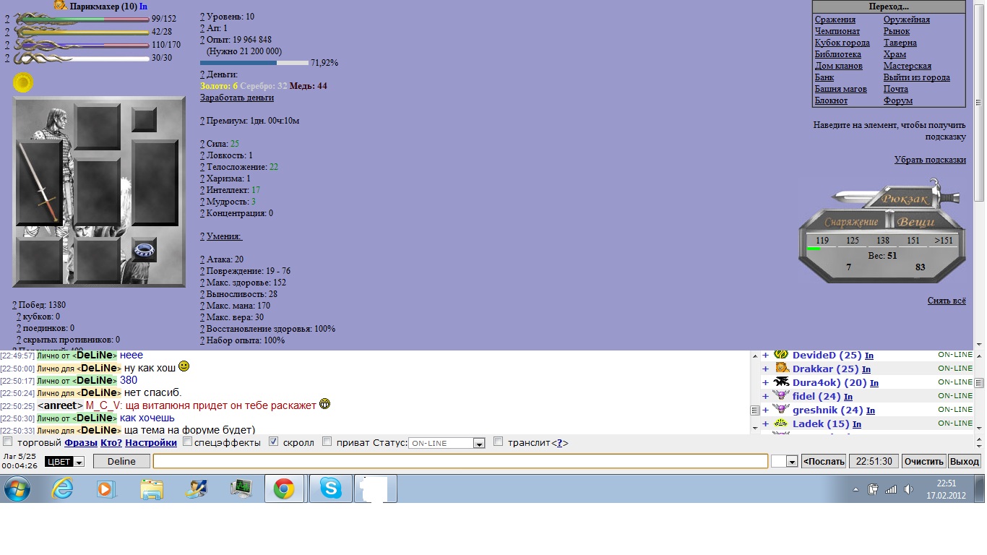This screenshot has height=555, width=987.
Task: Open Windows Explorer folder on taskbar
Action: pyautogui.click(x=151, y=489)
